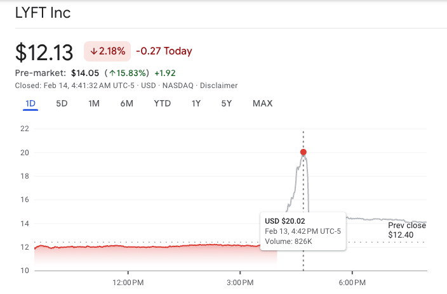The image size is (447, 294).
Task: Select the YTD range tab
Action: pos(162,104)
